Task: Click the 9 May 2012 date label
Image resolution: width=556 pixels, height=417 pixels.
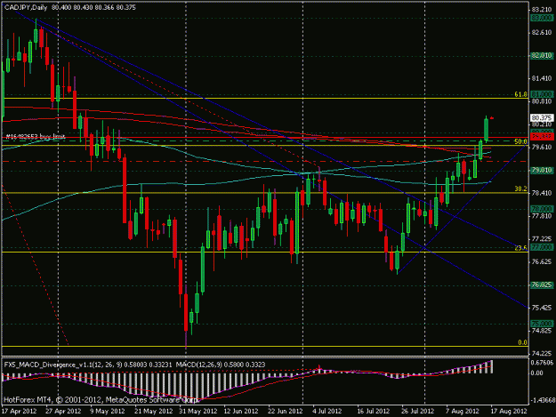Action: click(x=108, y=412)
